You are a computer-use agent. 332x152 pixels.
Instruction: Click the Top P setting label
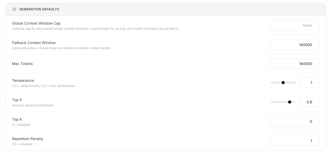click(x=17, y=100)
